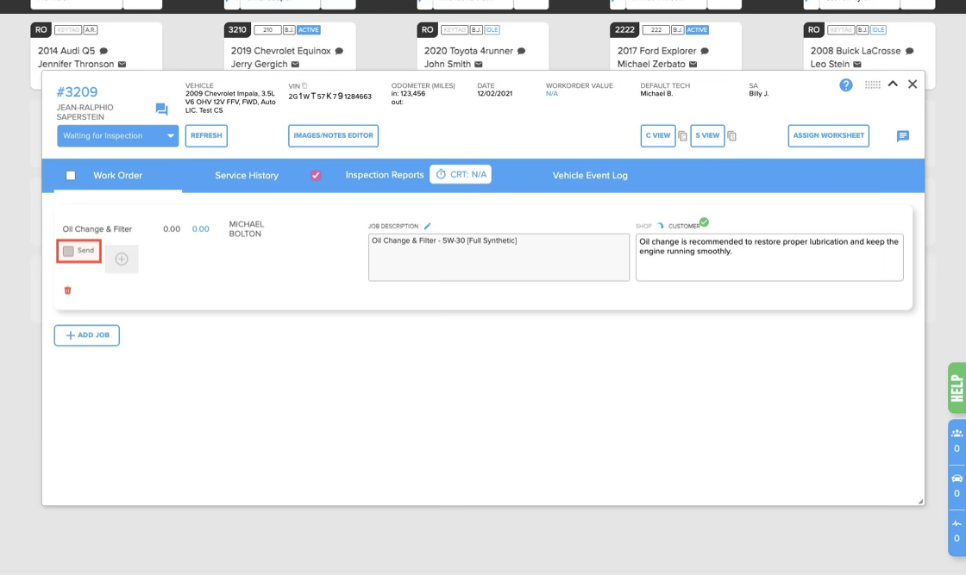Close the #3209 work order panel
Screen dimensions: 966x575
click(x=913, y=84)
